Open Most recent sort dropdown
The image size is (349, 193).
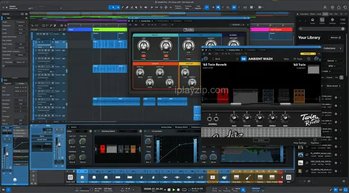point(334,86)
